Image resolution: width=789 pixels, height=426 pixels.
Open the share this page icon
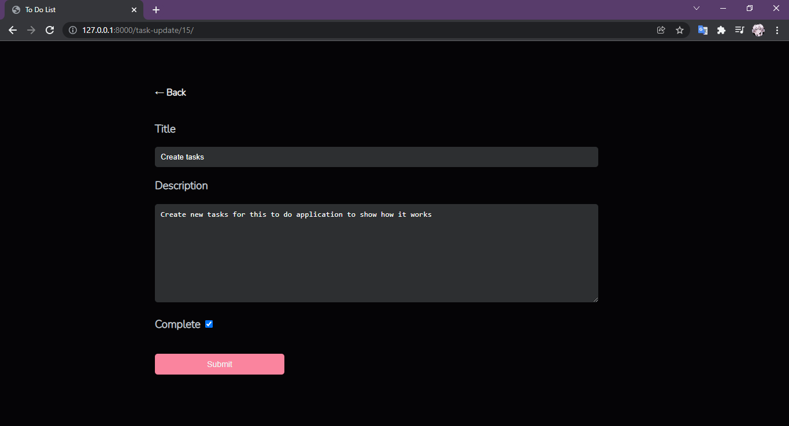click(x=661, y=30)
